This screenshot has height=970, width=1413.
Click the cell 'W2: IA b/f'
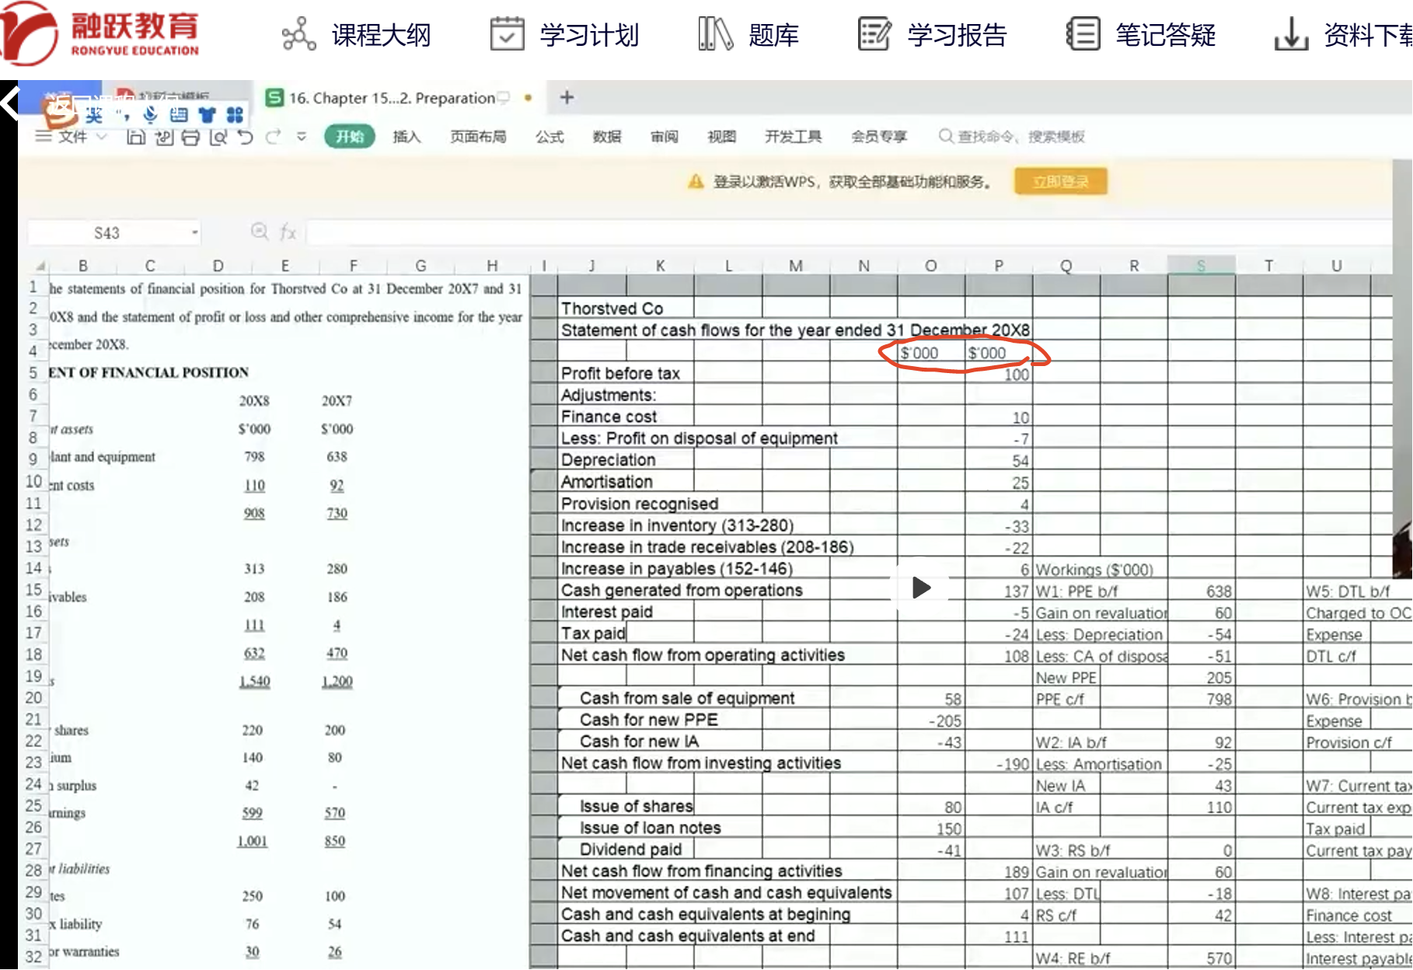coord(1071,742)
